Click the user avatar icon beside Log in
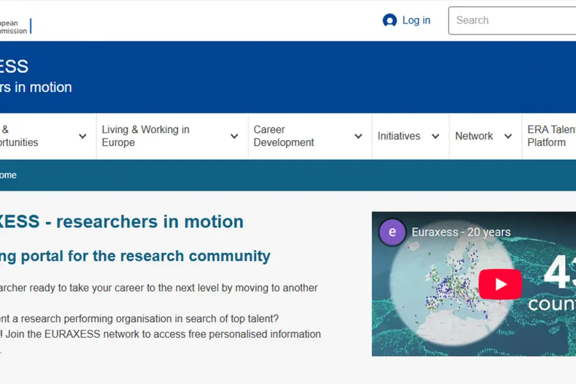This screenshot has width=576, height=384. coord(389,20)
